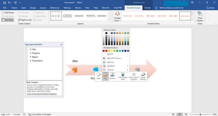
Task: Toggle the Text Pane button
Action: (8, 20)
